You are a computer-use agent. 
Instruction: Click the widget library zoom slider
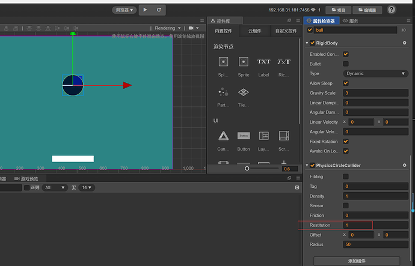[247, 169]
